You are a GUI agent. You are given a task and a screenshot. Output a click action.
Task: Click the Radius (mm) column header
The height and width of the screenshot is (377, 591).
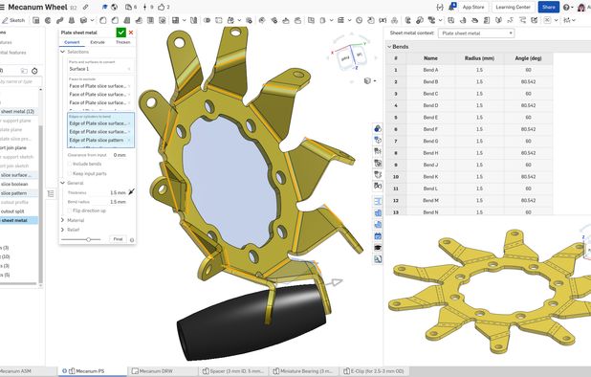click(479, 58)
